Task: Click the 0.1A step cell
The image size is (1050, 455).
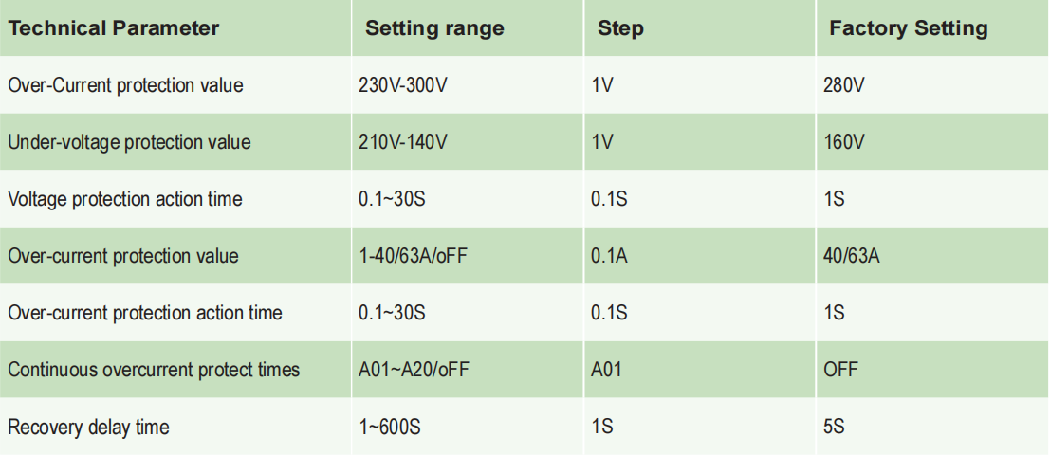Action: (x=606, y=256)
